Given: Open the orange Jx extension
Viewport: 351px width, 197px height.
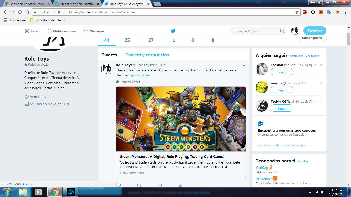Looking at the screenshot, I should (x=321, y=12).
